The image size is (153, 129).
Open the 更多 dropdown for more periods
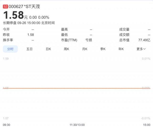[x=141, y=49]
